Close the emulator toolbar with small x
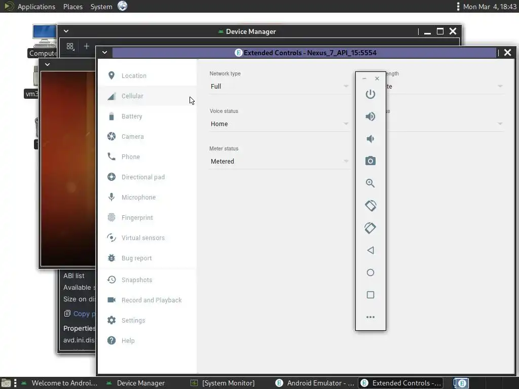 tap(377, 79)
